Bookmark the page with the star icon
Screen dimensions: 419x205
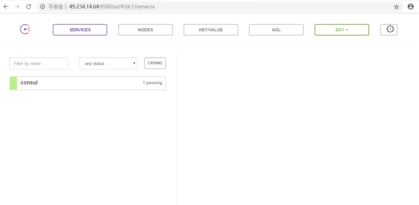pyautogui.click(x=396, y=7)
